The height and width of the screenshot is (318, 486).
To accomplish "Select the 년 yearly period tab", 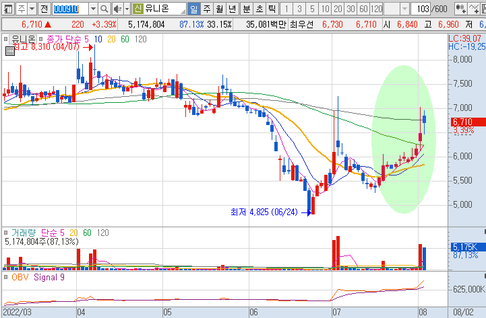I will pos(232,9).
